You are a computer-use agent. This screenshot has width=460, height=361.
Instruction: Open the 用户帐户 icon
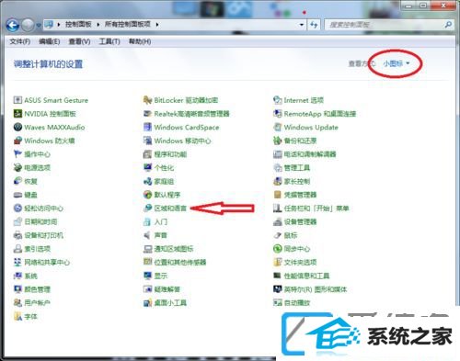coord(17,303)
